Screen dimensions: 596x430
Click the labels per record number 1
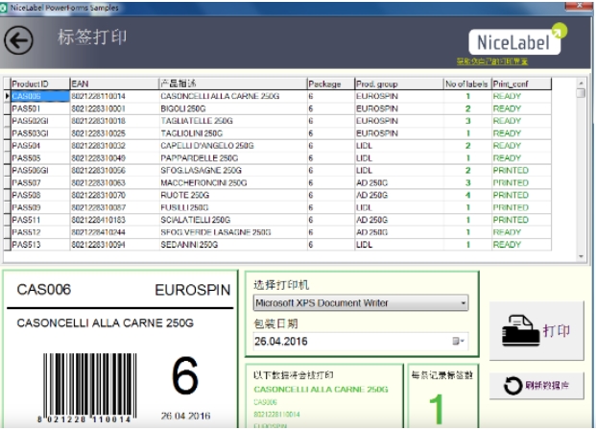(437, 409)
